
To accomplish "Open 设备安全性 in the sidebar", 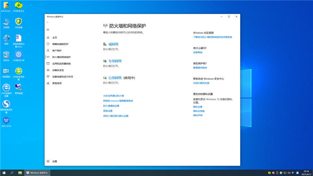I will tap(58, 70).
